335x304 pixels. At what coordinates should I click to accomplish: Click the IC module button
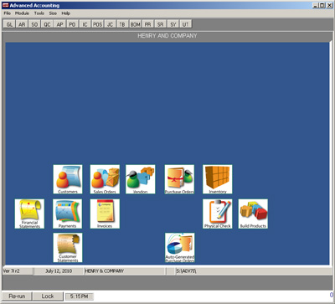(x=85, y=24)
